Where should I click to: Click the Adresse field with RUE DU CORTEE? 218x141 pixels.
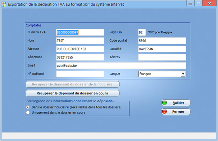click(80, 49)
